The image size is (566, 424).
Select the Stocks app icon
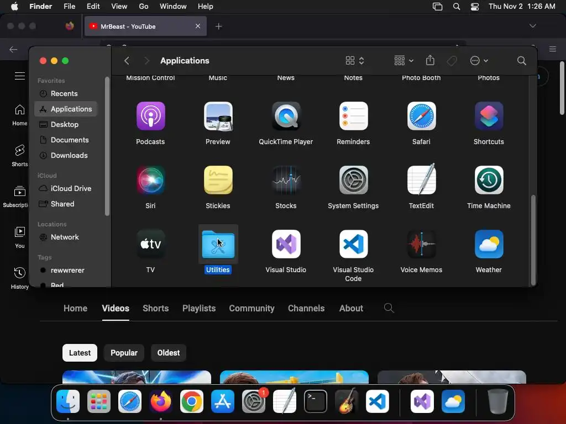point(286,180)
